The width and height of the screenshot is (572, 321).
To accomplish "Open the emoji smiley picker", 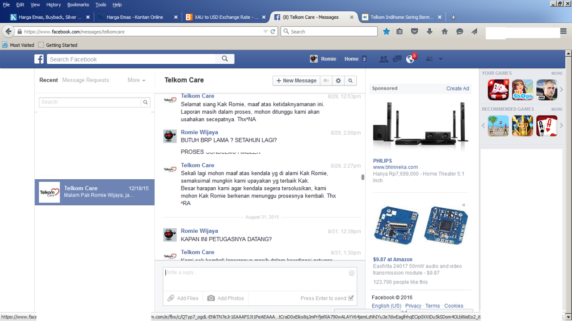I will pyautogui.click(x=352, y=273).
